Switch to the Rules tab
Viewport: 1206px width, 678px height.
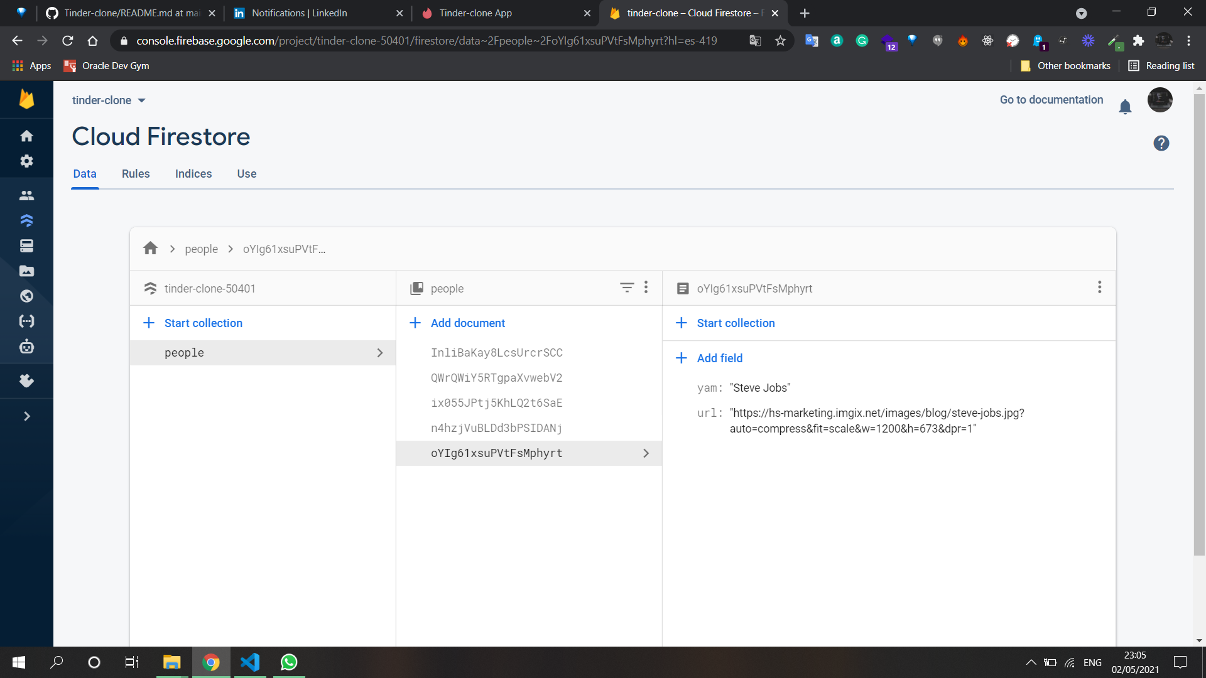[x=136, y=174]
